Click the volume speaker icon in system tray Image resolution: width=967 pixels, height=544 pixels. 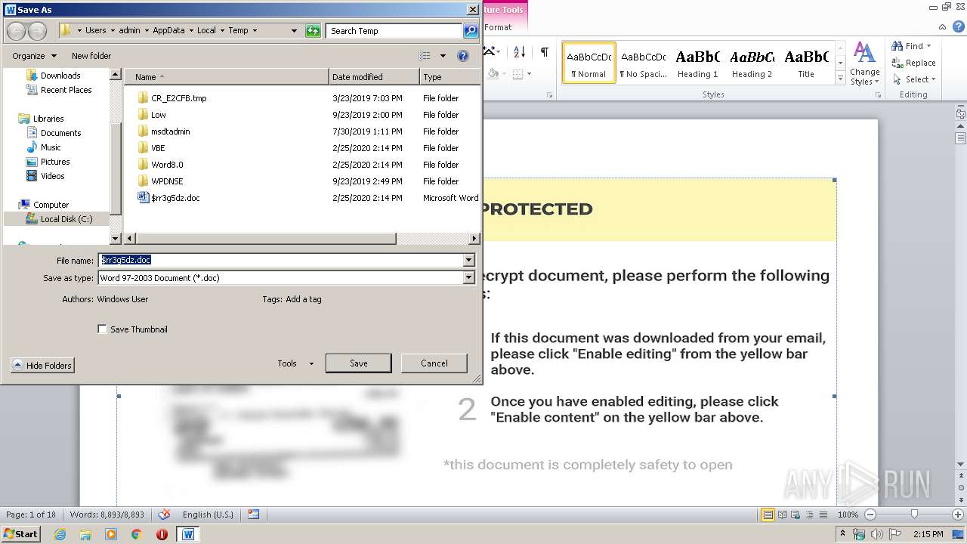[x=876, y=534]
